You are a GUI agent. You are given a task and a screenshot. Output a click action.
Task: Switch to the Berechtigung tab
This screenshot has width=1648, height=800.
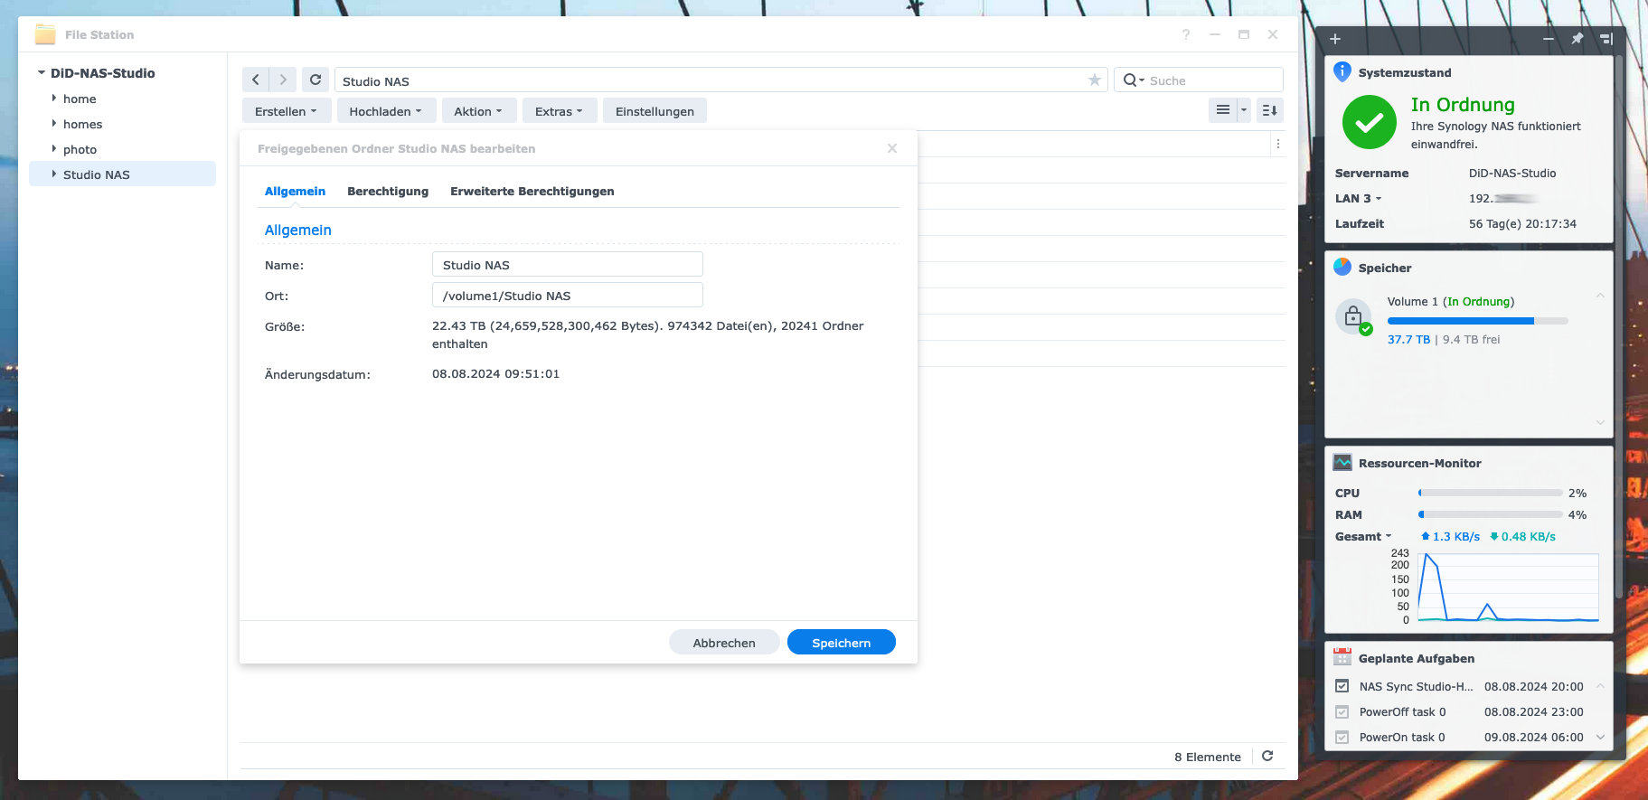tap(388, 191)
